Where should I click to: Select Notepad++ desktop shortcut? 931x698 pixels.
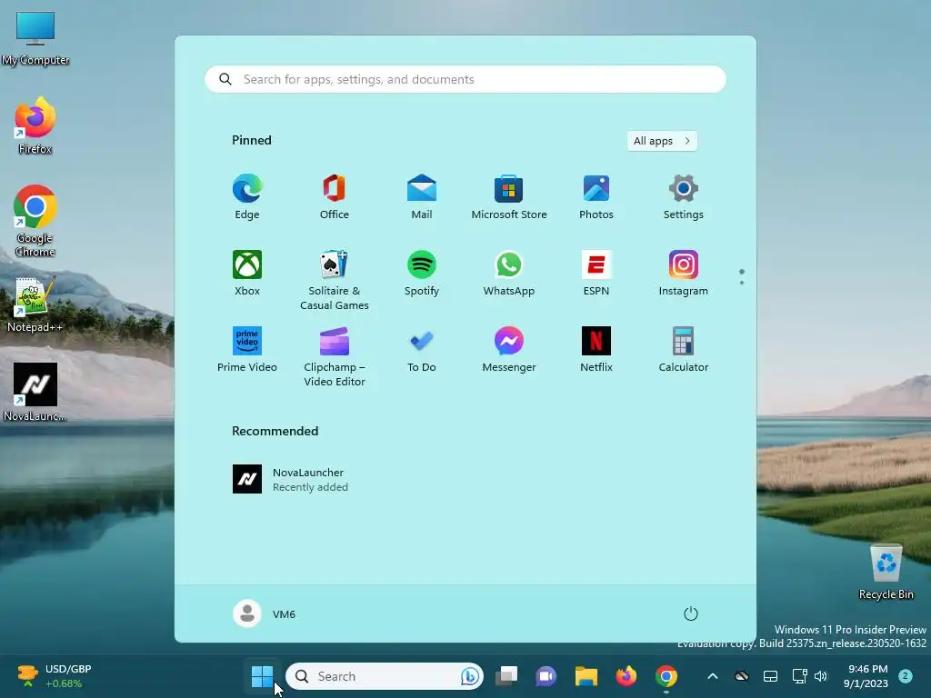pyautogui.click(x=35, y=304)
